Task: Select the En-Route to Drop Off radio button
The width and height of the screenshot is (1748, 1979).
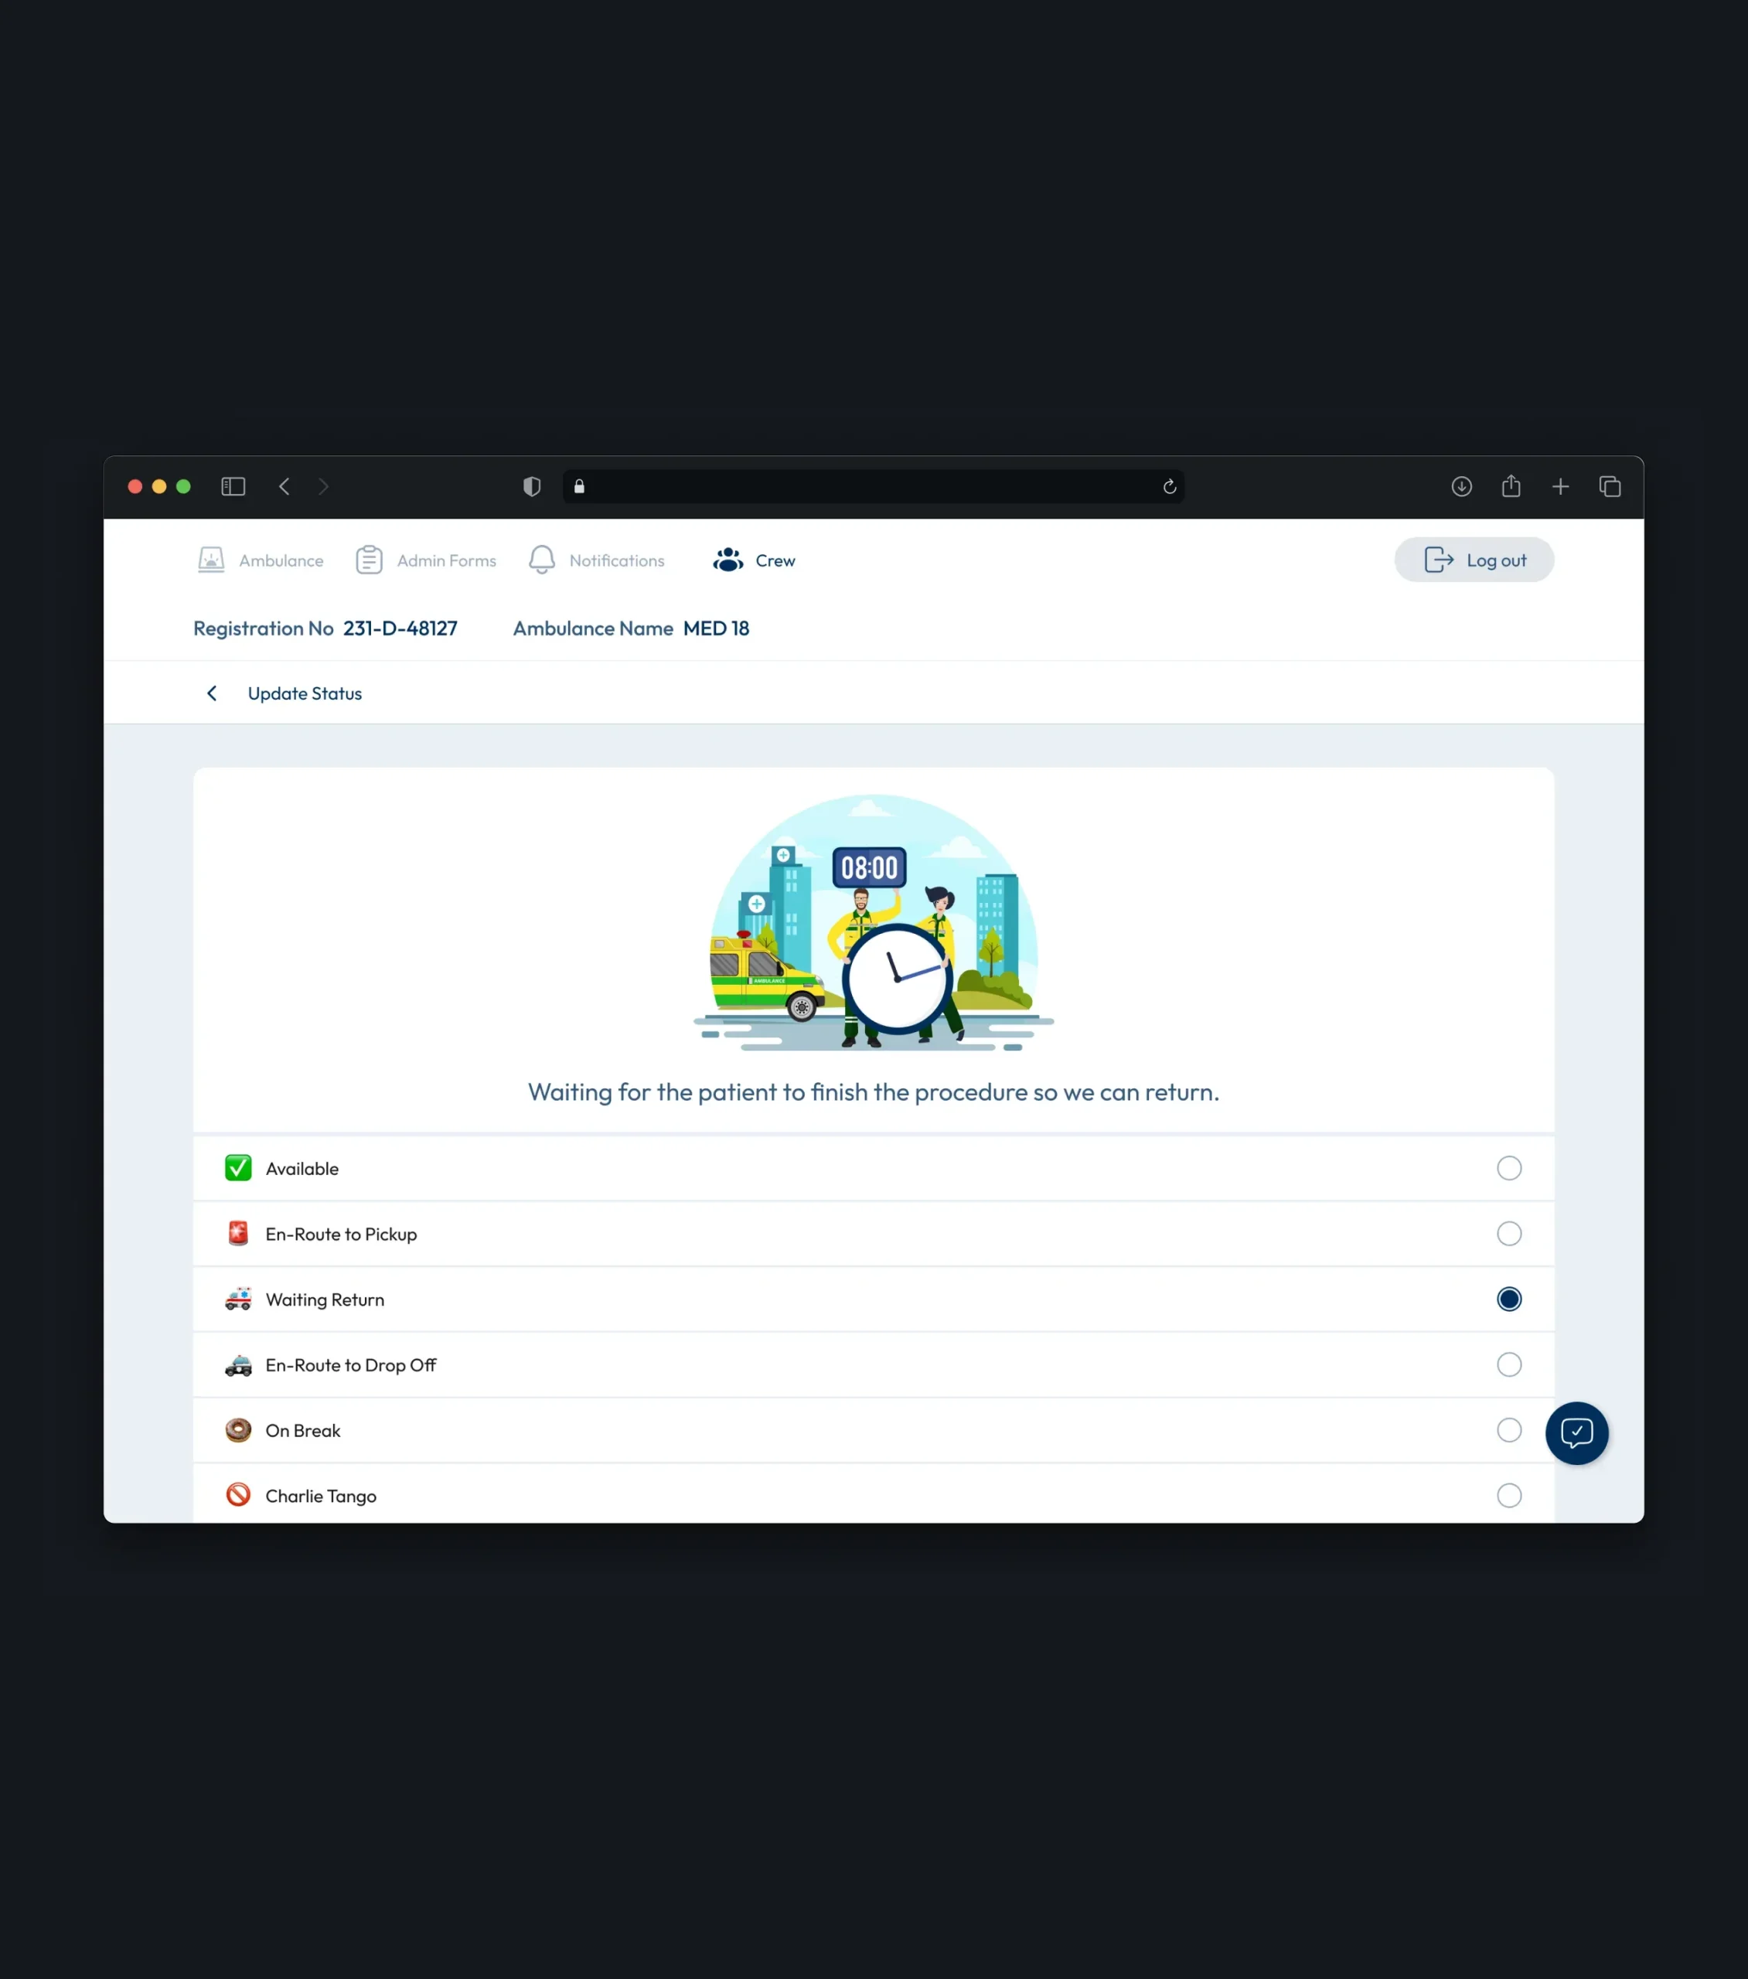Action: [x=1509, y=1365]
